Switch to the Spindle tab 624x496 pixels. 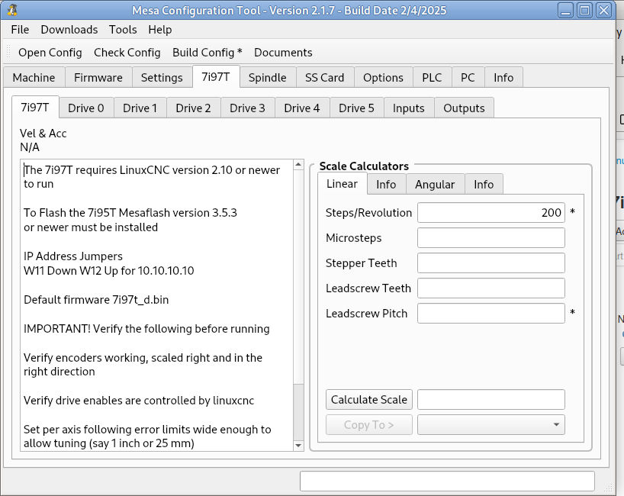coord(268,77)
